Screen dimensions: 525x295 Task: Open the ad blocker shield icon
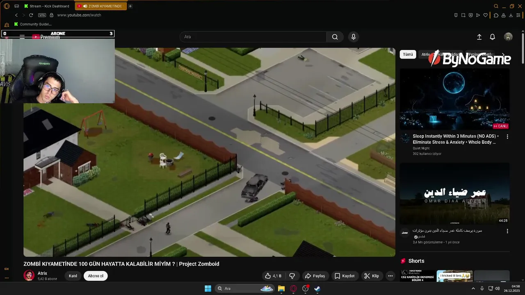470,15
